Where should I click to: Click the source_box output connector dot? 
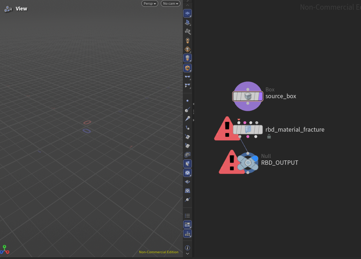248,103
